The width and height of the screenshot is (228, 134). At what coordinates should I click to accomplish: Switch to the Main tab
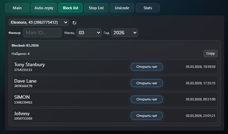tap(17, 8)
